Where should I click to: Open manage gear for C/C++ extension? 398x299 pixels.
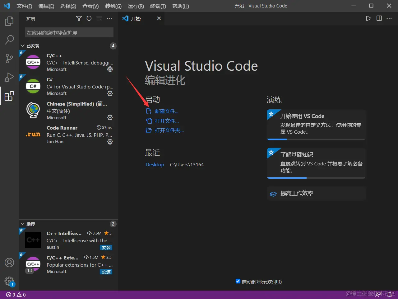tap(110, 69)
